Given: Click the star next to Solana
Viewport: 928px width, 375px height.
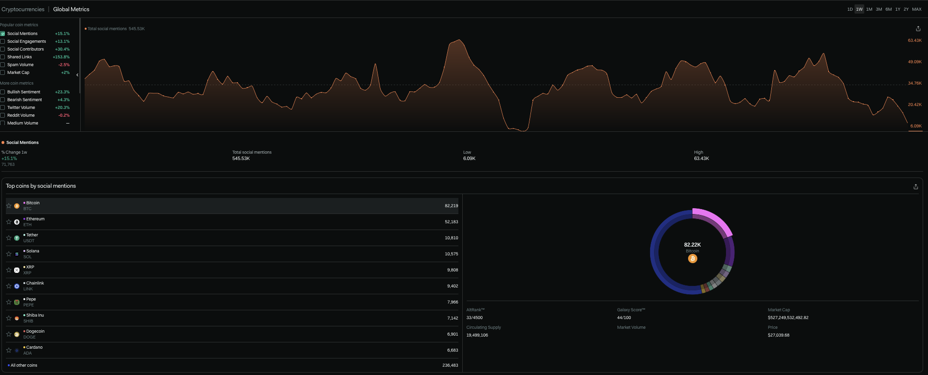Looking at the screenshot, I should pyautogui.click(x=9, y=254).
